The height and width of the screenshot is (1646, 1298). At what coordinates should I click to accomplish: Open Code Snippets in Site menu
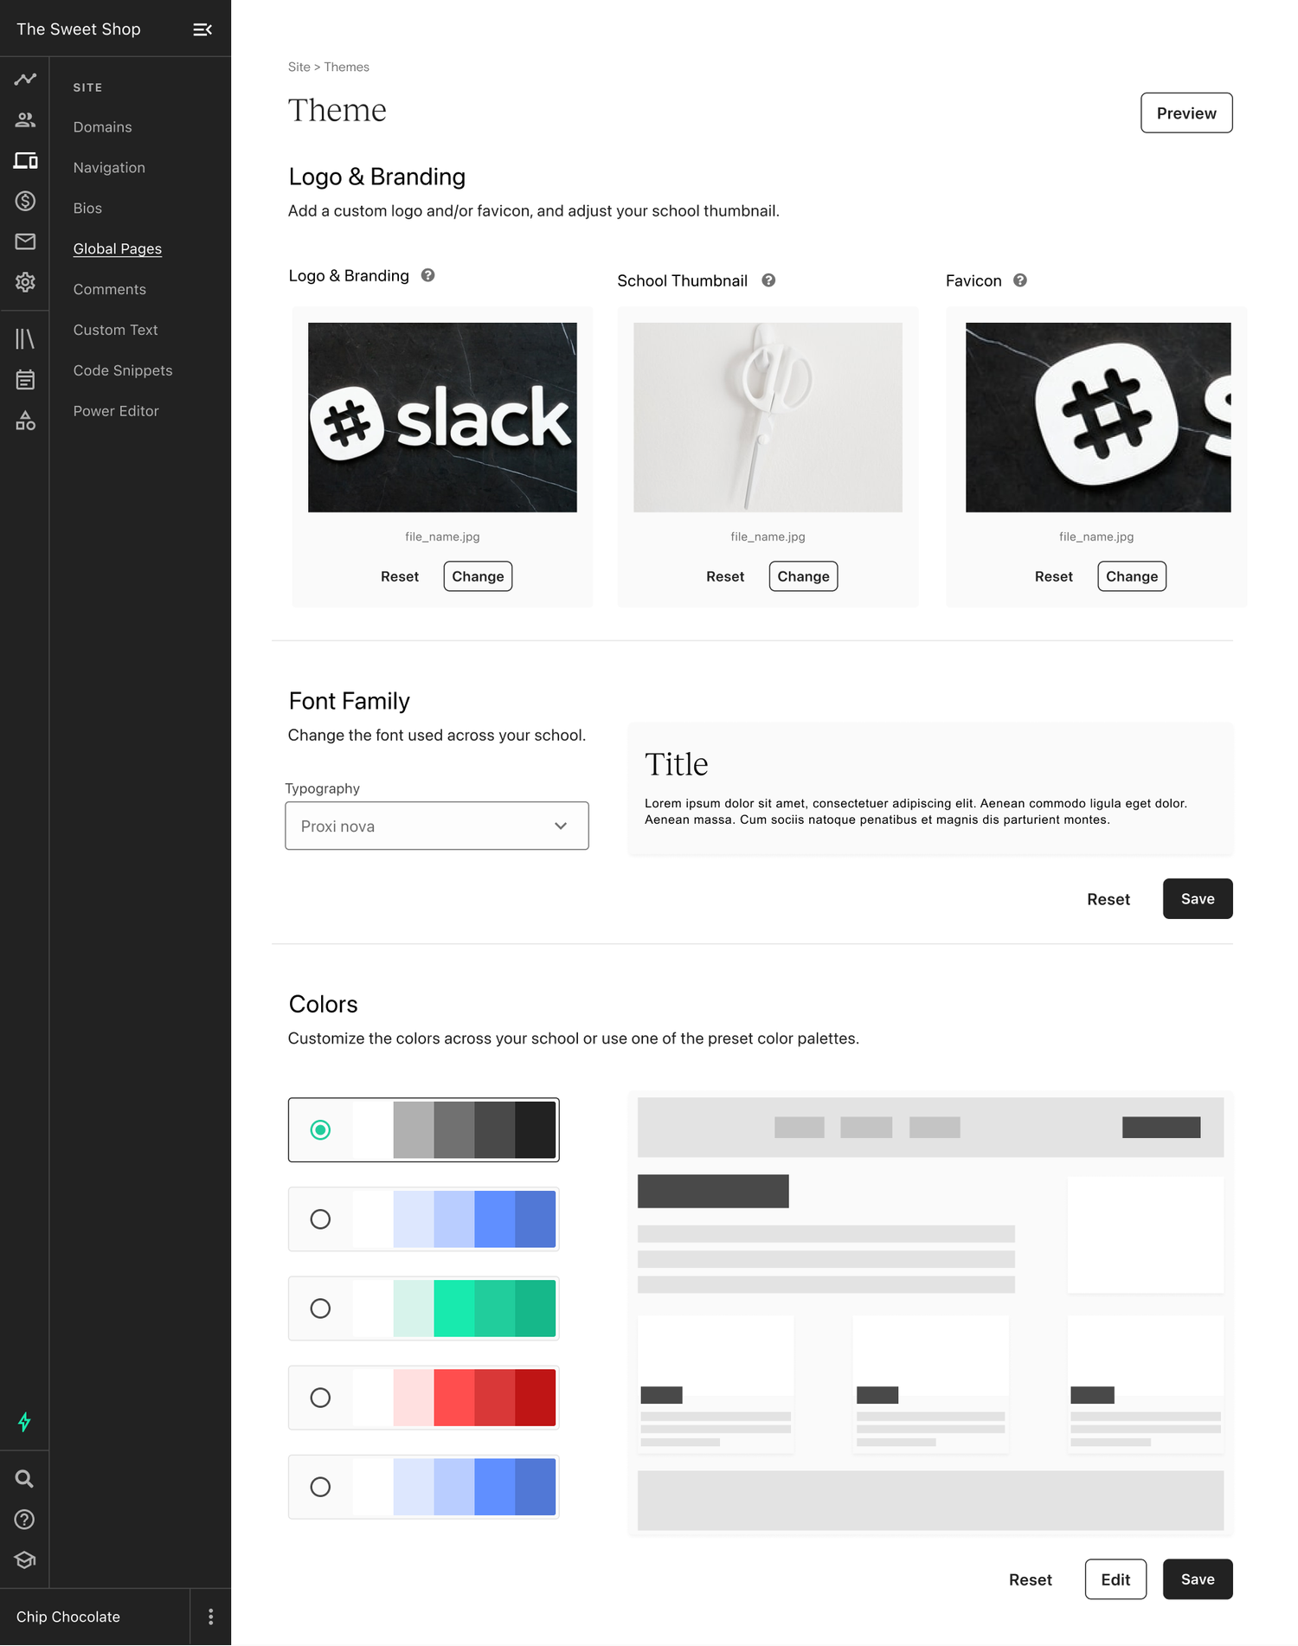123,370
